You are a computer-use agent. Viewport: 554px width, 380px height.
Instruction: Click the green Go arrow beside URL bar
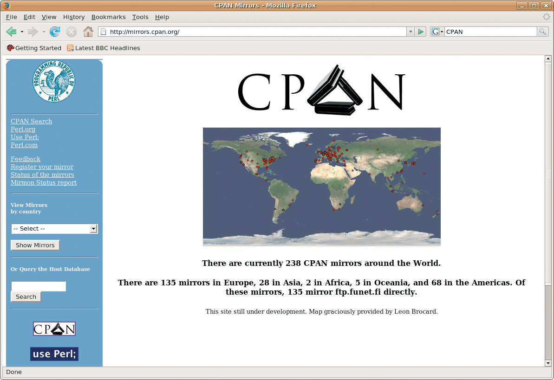420,32
